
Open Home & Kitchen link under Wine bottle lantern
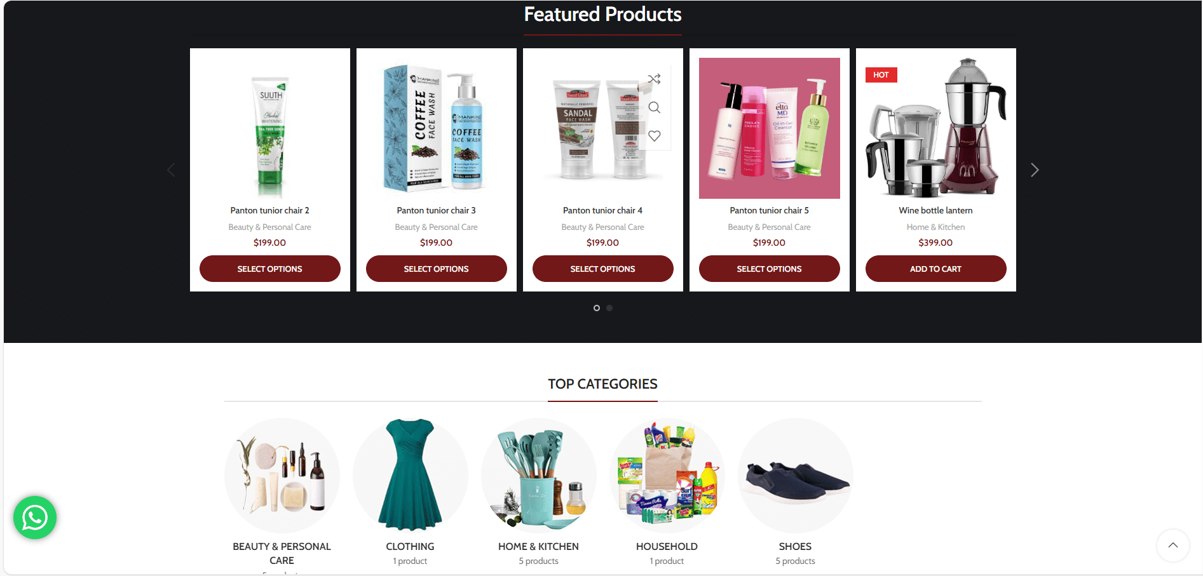pos(935,227)
